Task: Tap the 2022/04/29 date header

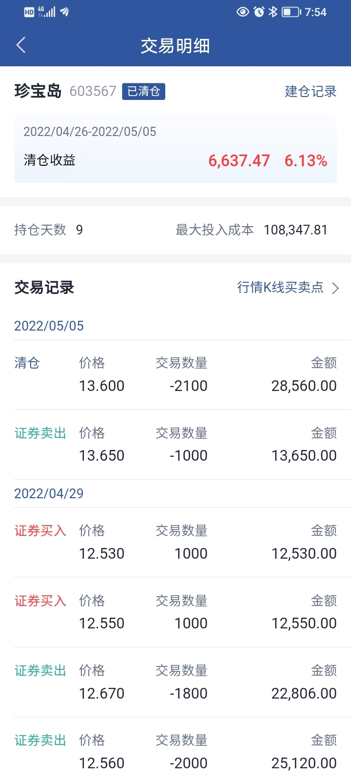Action: (49, 493)
